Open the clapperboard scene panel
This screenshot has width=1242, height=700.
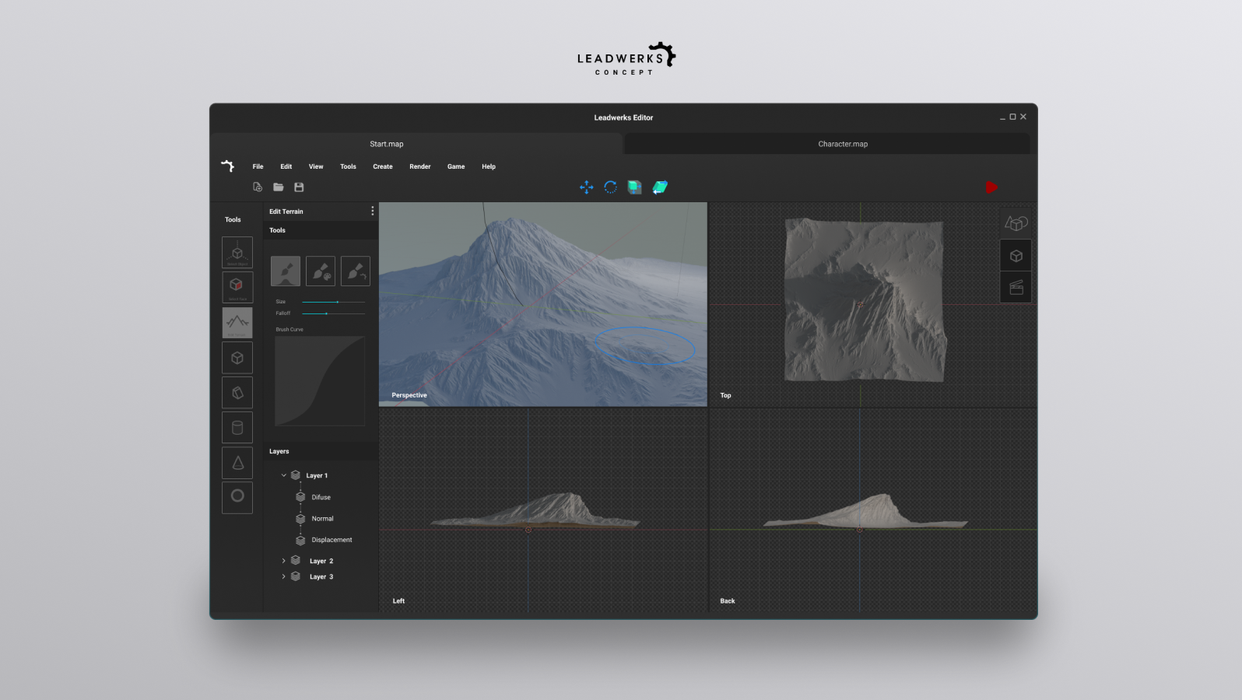(1016, 288)
